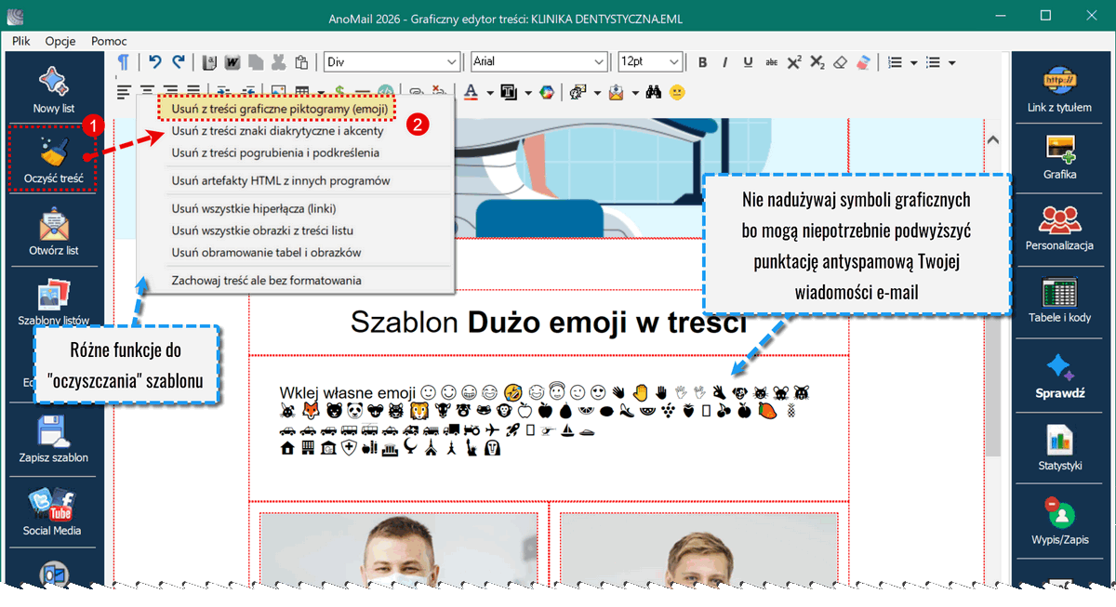Click the Redo arrow in toolbar

click(x=179, y=61)
